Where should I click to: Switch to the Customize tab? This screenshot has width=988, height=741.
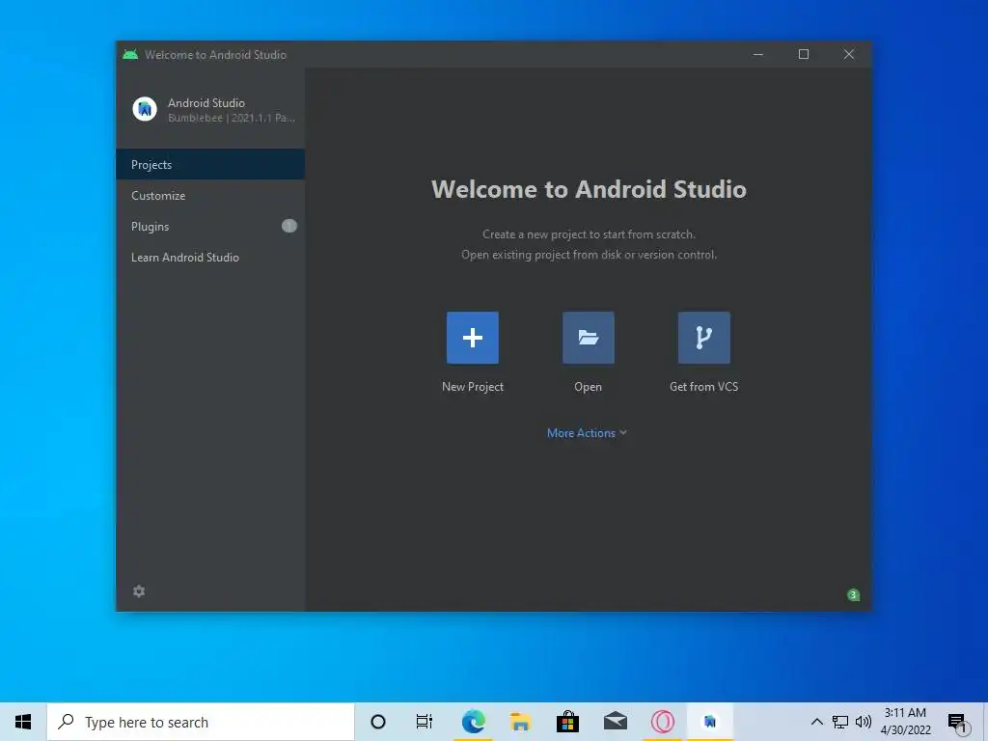pos(210,195)
